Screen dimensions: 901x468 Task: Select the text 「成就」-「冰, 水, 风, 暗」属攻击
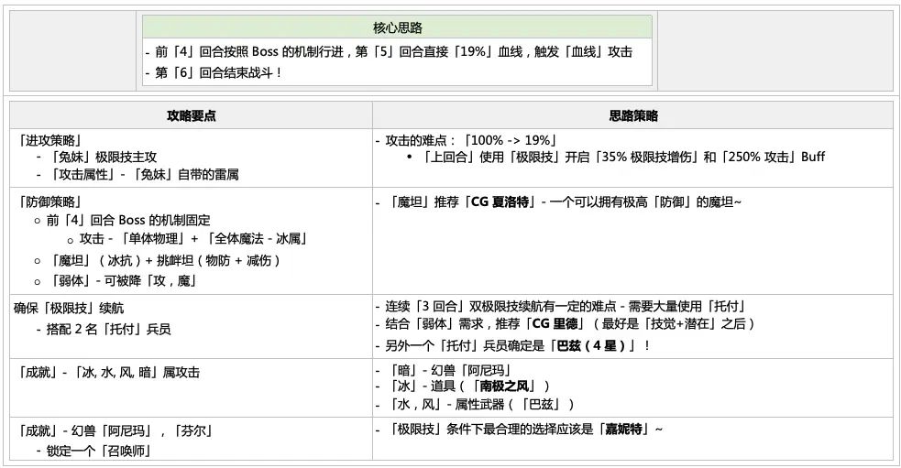click(x=108, y=373)
